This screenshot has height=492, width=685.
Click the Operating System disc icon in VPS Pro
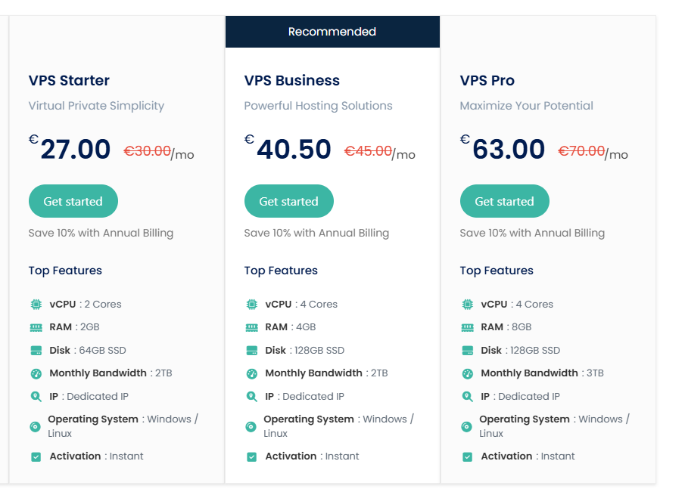(467, 426)
